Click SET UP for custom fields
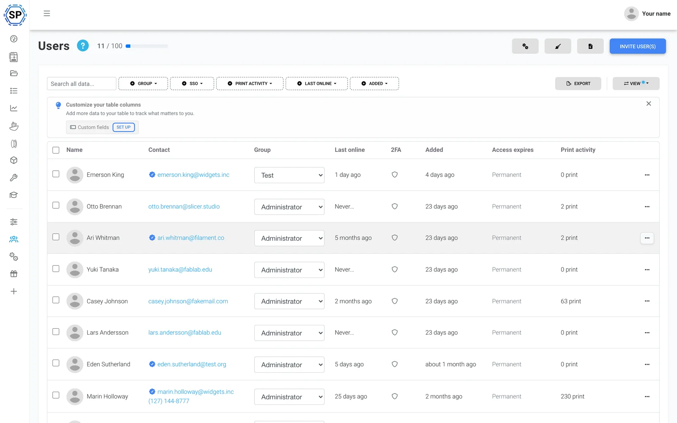The image size is (677, 423). [124, 127]
